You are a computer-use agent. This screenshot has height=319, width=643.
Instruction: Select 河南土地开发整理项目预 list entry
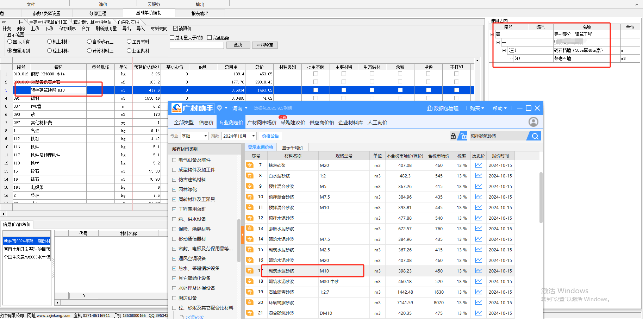tap(27, 249)
